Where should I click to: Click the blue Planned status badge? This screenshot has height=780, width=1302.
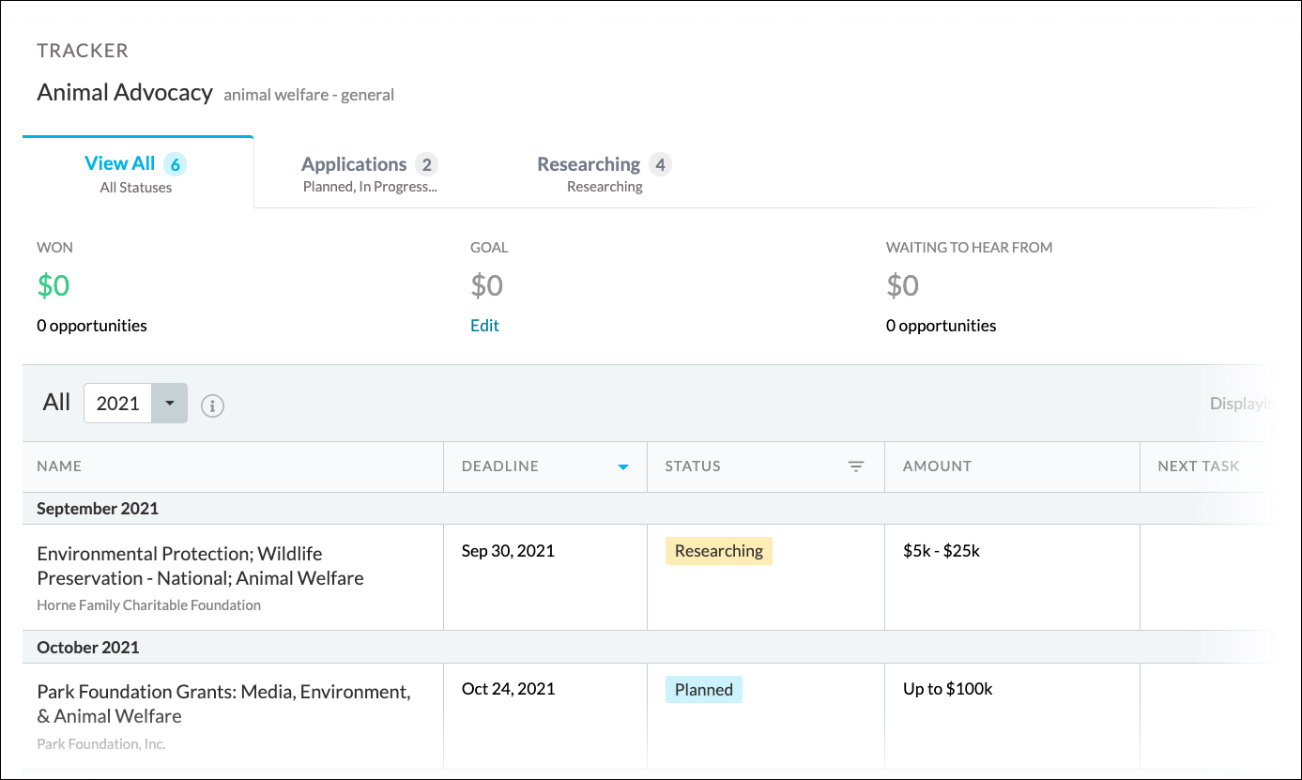[x=703, y=690]
